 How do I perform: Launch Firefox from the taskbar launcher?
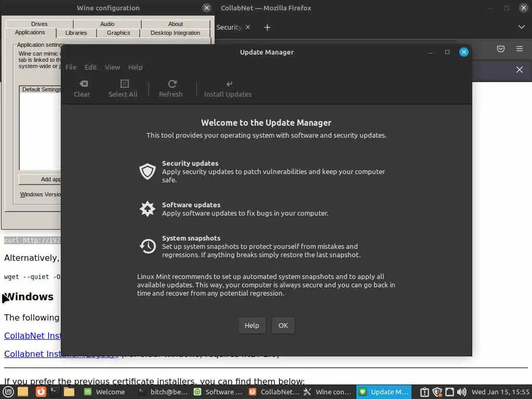point(41,392)
